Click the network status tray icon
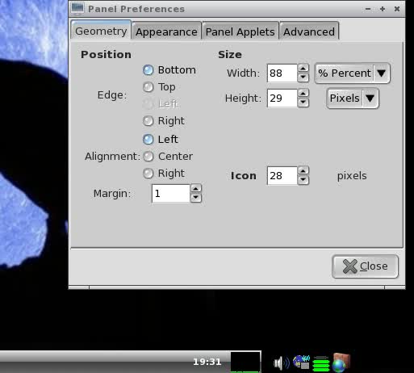The width and height of the screenshot is (414, 373). (302, 362)
